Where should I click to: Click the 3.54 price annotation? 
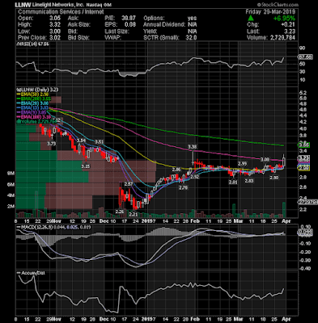tap(81, 141)
